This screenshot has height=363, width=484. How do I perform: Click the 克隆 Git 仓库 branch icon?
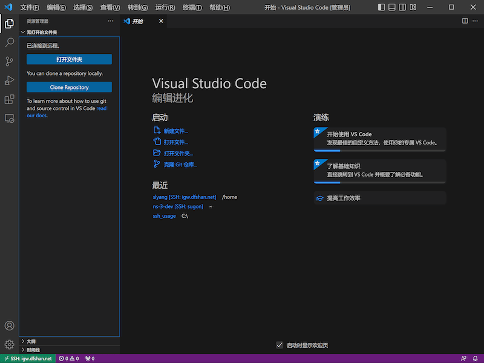click(x=157, y=164)
